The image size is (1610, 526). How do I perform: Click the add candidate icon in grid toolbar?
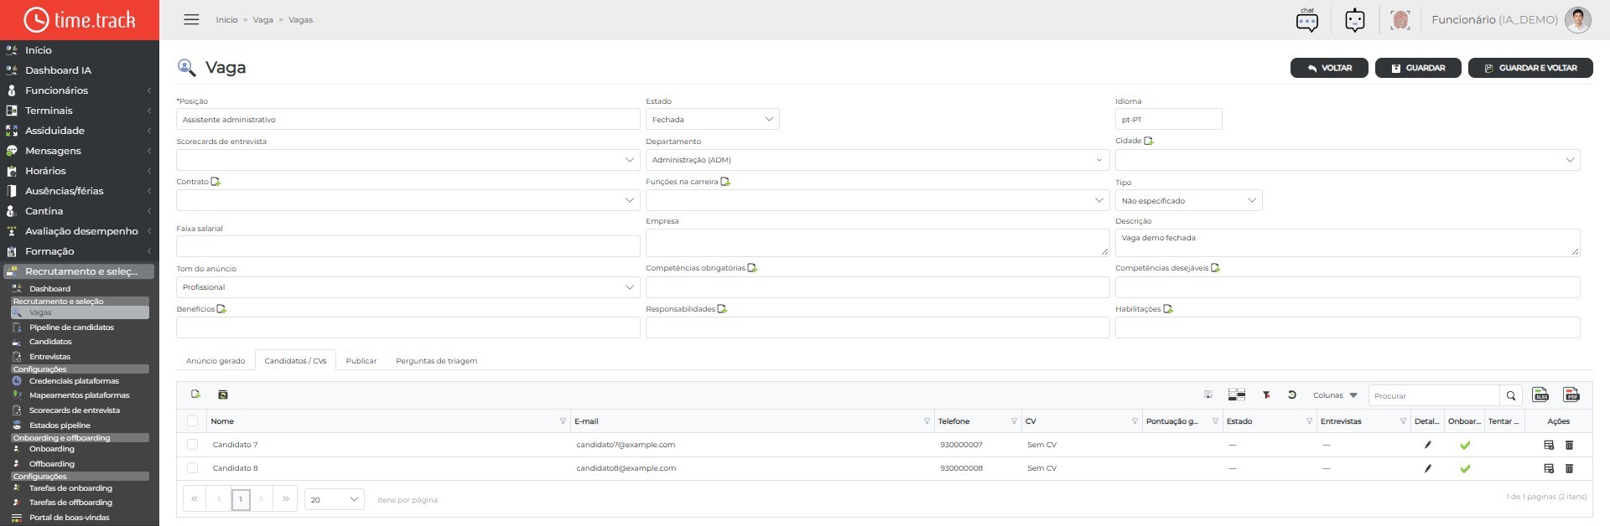pos(196,394)
